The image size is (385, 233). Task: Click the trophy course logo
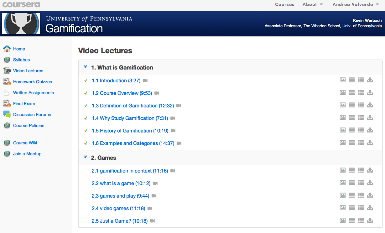[x=21, y=23]
